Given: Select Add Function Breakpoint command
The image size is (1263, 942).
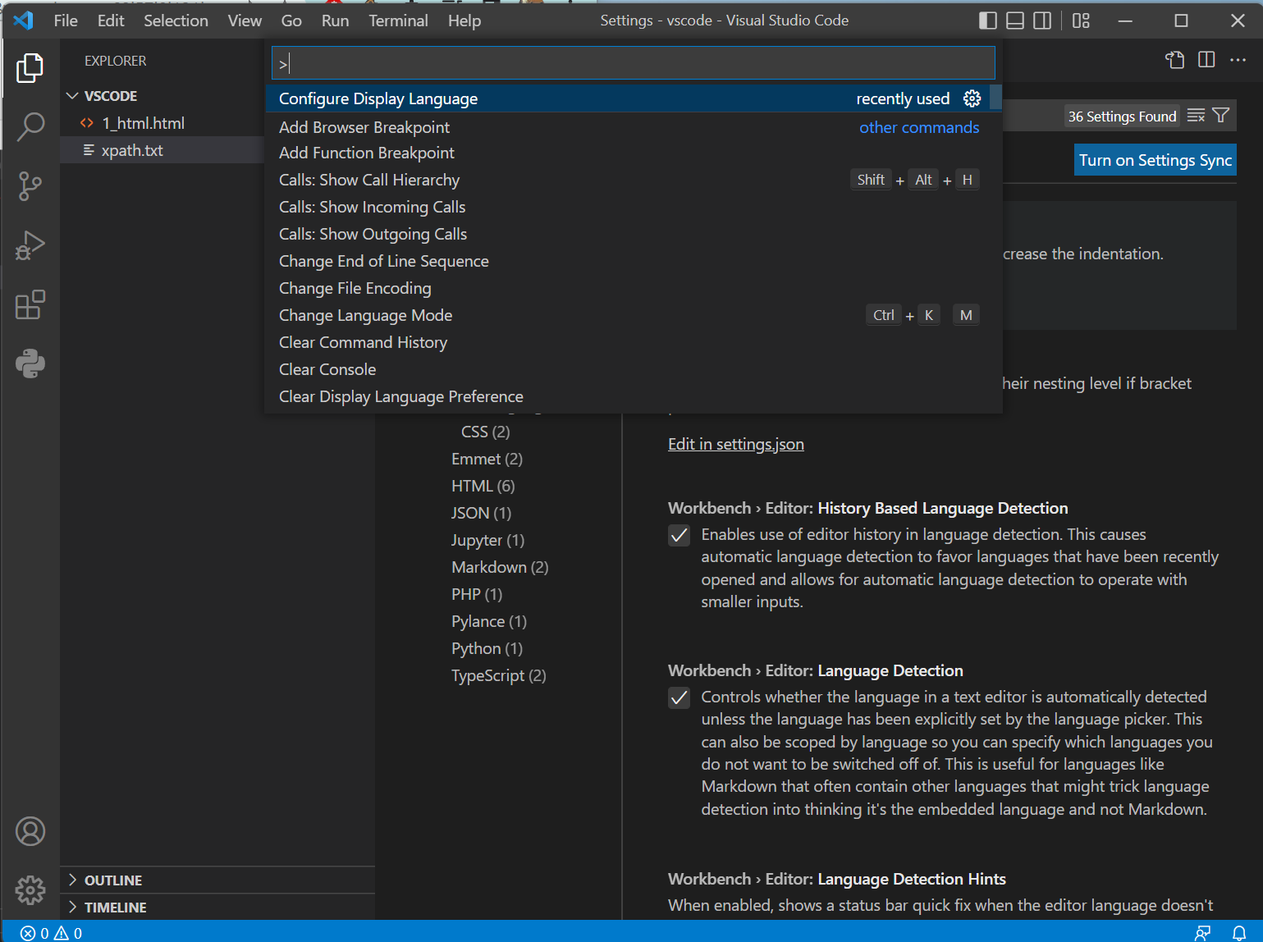Looking at the screenshot, I should tap(627, 153).
